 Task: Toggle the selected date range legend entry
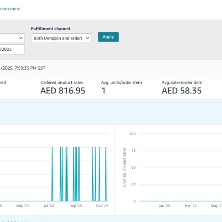pyautogui.click(x=18, y=221)
